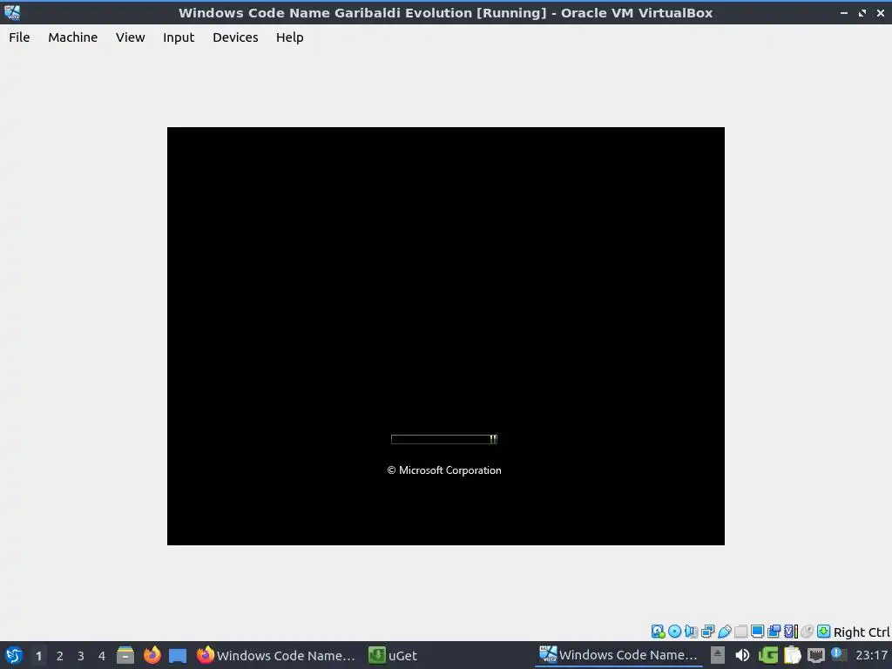Open the clipboard manager tray icon

[x=792, y=655]
